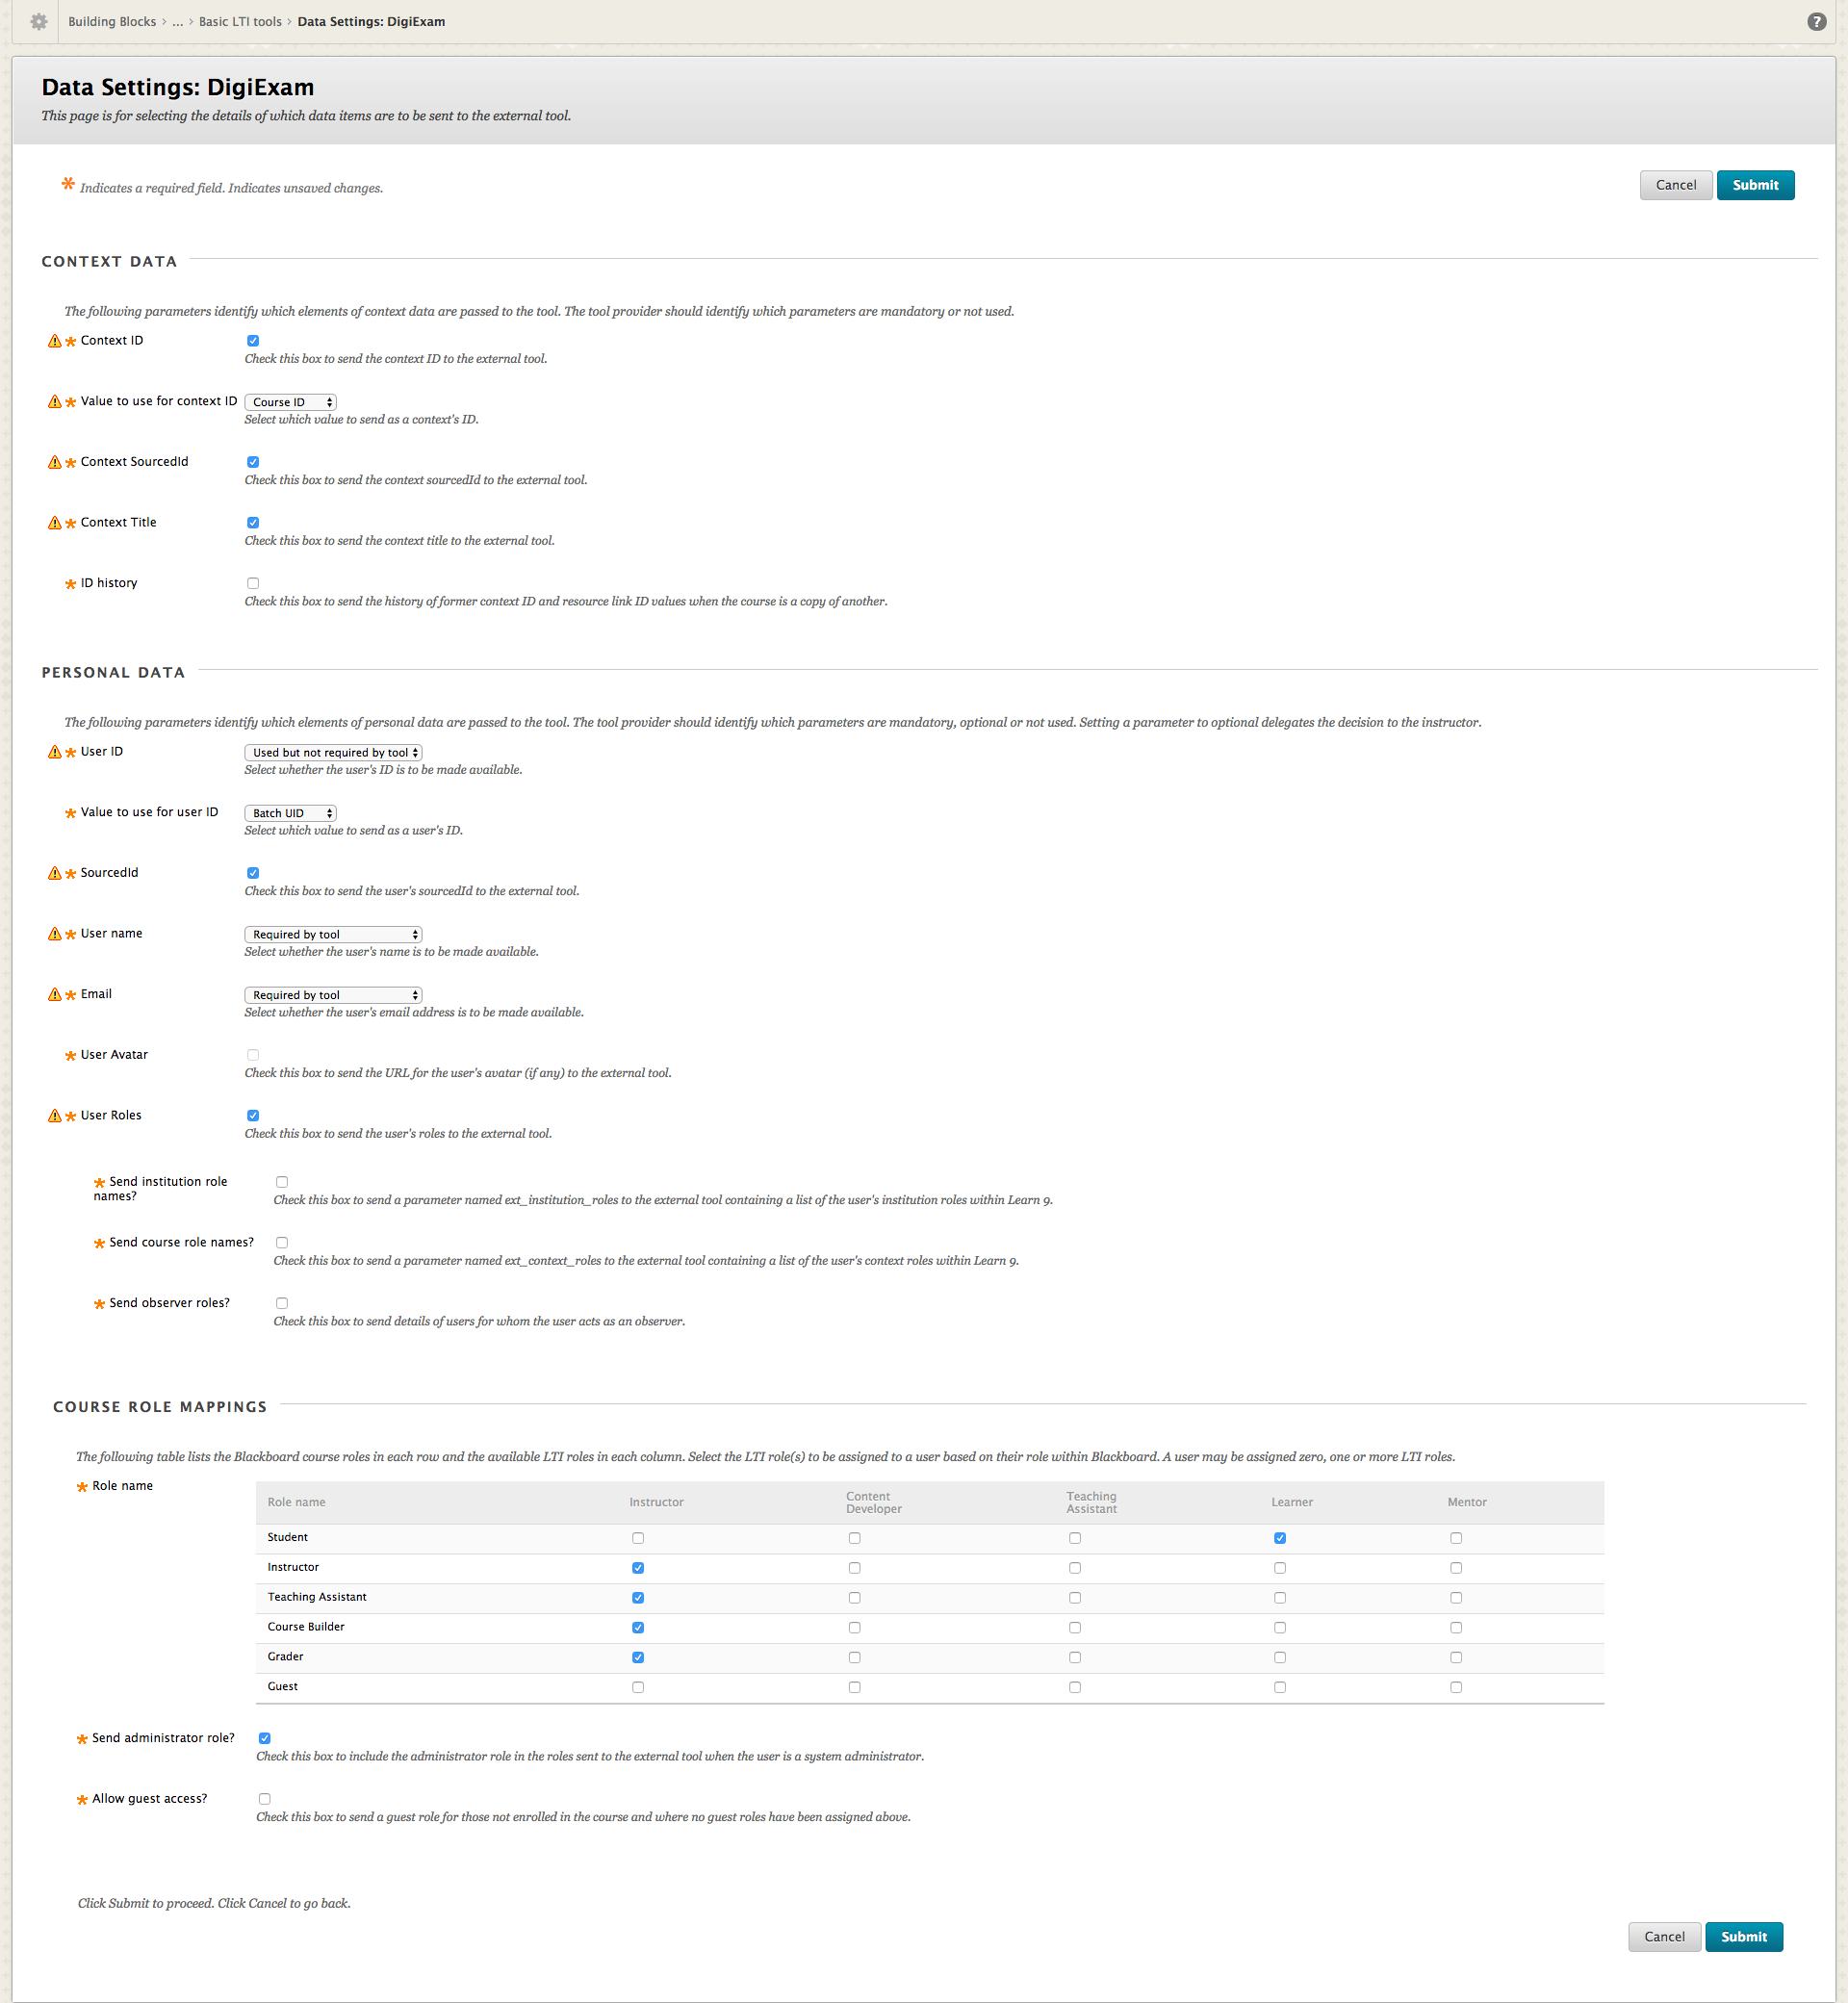Check Content Developer for Course Builder row
This screenshot has width=1848, height=2003.
854,1628
